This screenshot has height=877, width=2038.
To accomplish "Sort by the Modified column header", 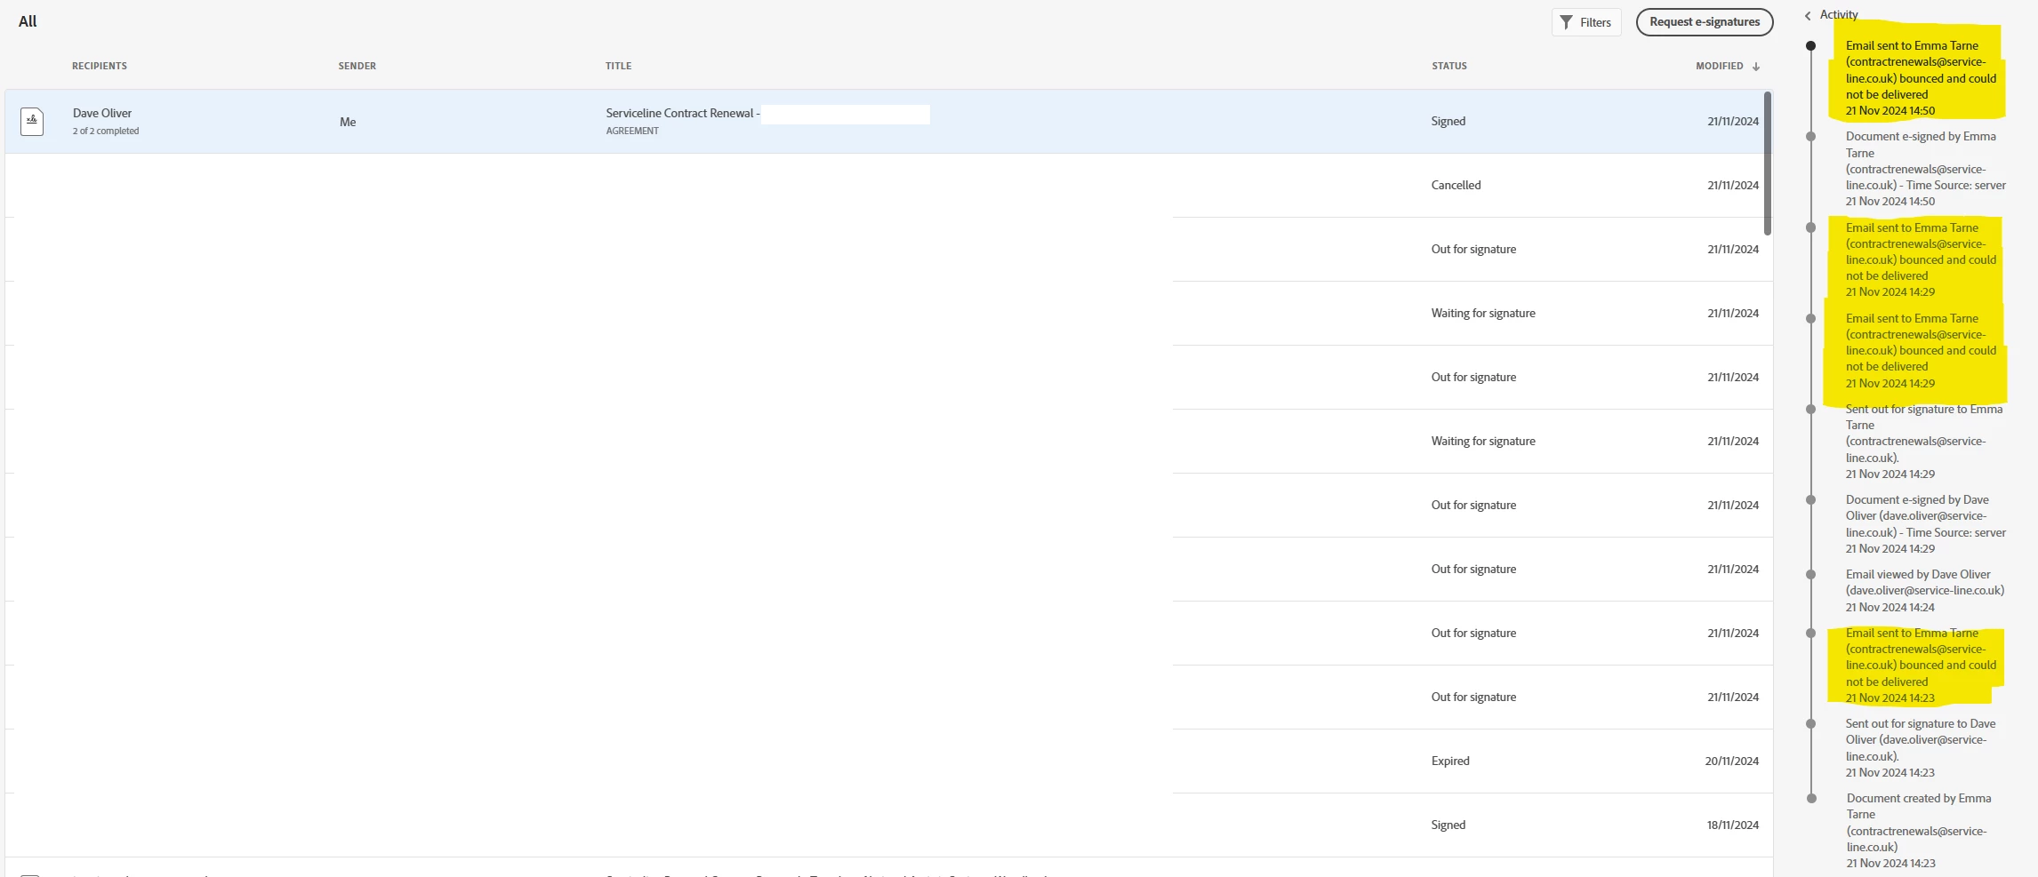I will point(1720,66).
